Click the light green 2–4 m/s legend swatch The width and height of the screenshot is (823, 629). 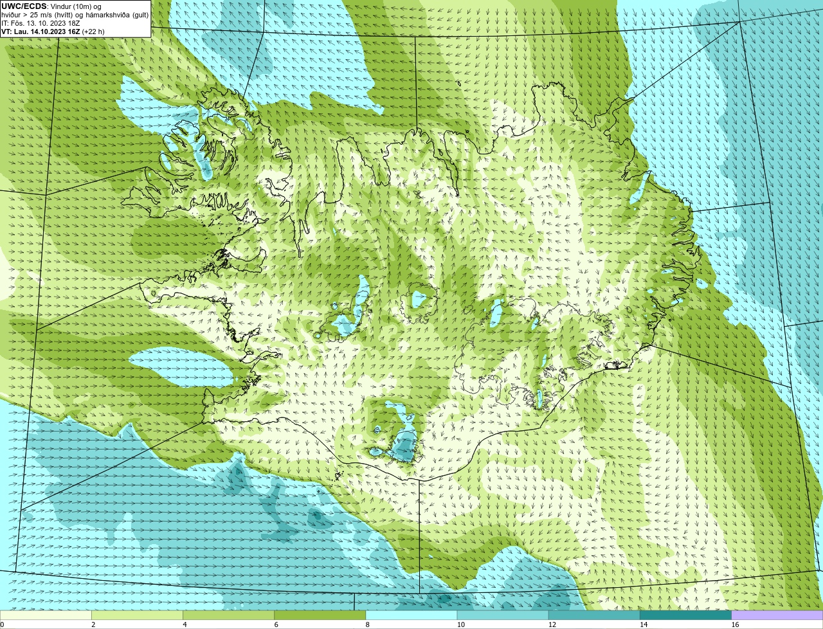click(x=137, y=615)
